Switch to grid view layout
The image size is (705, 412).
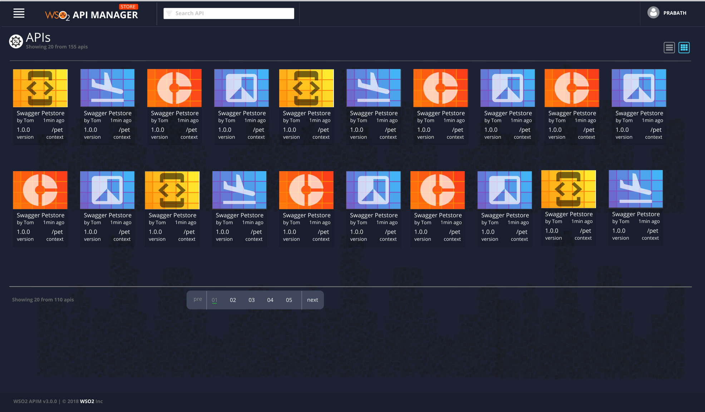(684, 48)
